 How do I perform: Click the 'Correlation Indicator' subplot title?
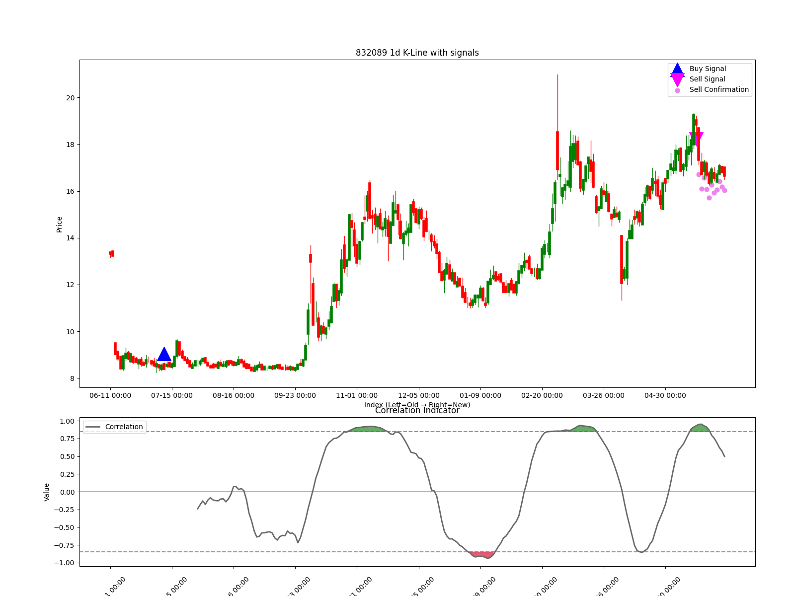pyautogui.click(x=417, y=410)
